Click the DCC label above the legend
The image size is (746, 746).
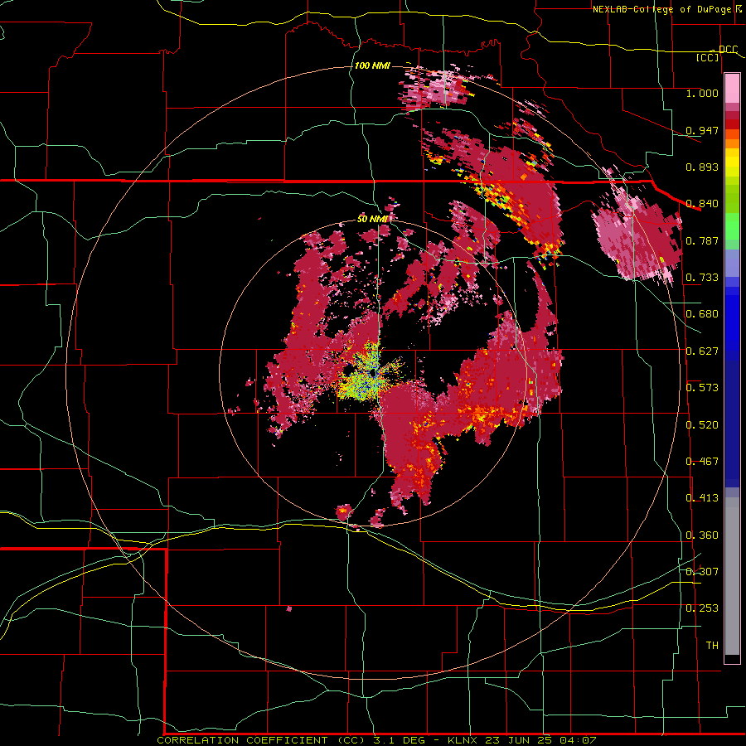728,50
